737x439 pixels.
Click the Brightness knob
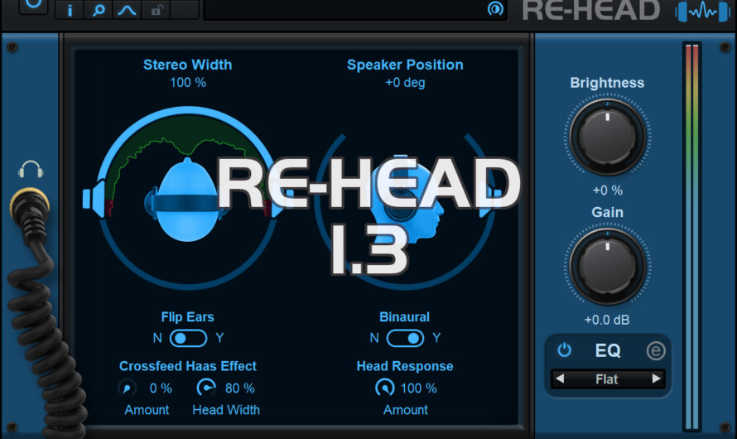607,137
